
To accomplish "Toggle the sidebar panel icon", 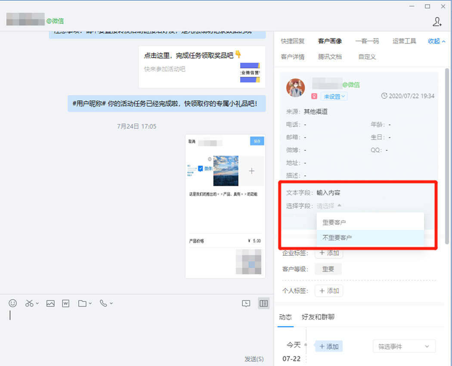I will pyautogui.click(x=263, y=304).
